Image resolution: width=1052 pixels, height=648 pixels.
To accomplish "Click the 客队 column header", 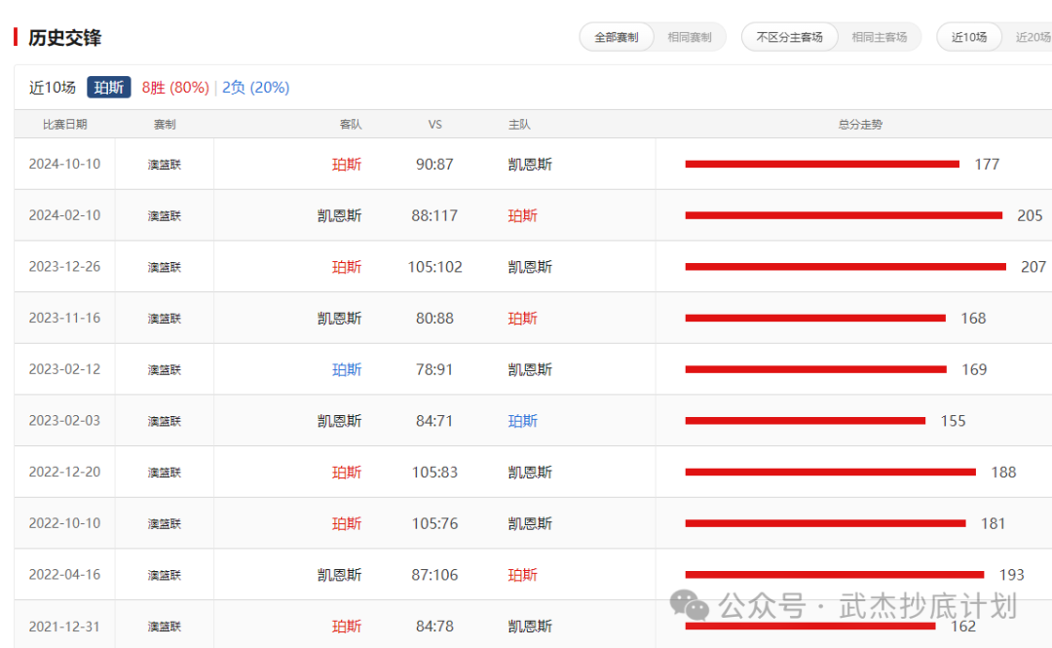I will click(x=351, y=124).
